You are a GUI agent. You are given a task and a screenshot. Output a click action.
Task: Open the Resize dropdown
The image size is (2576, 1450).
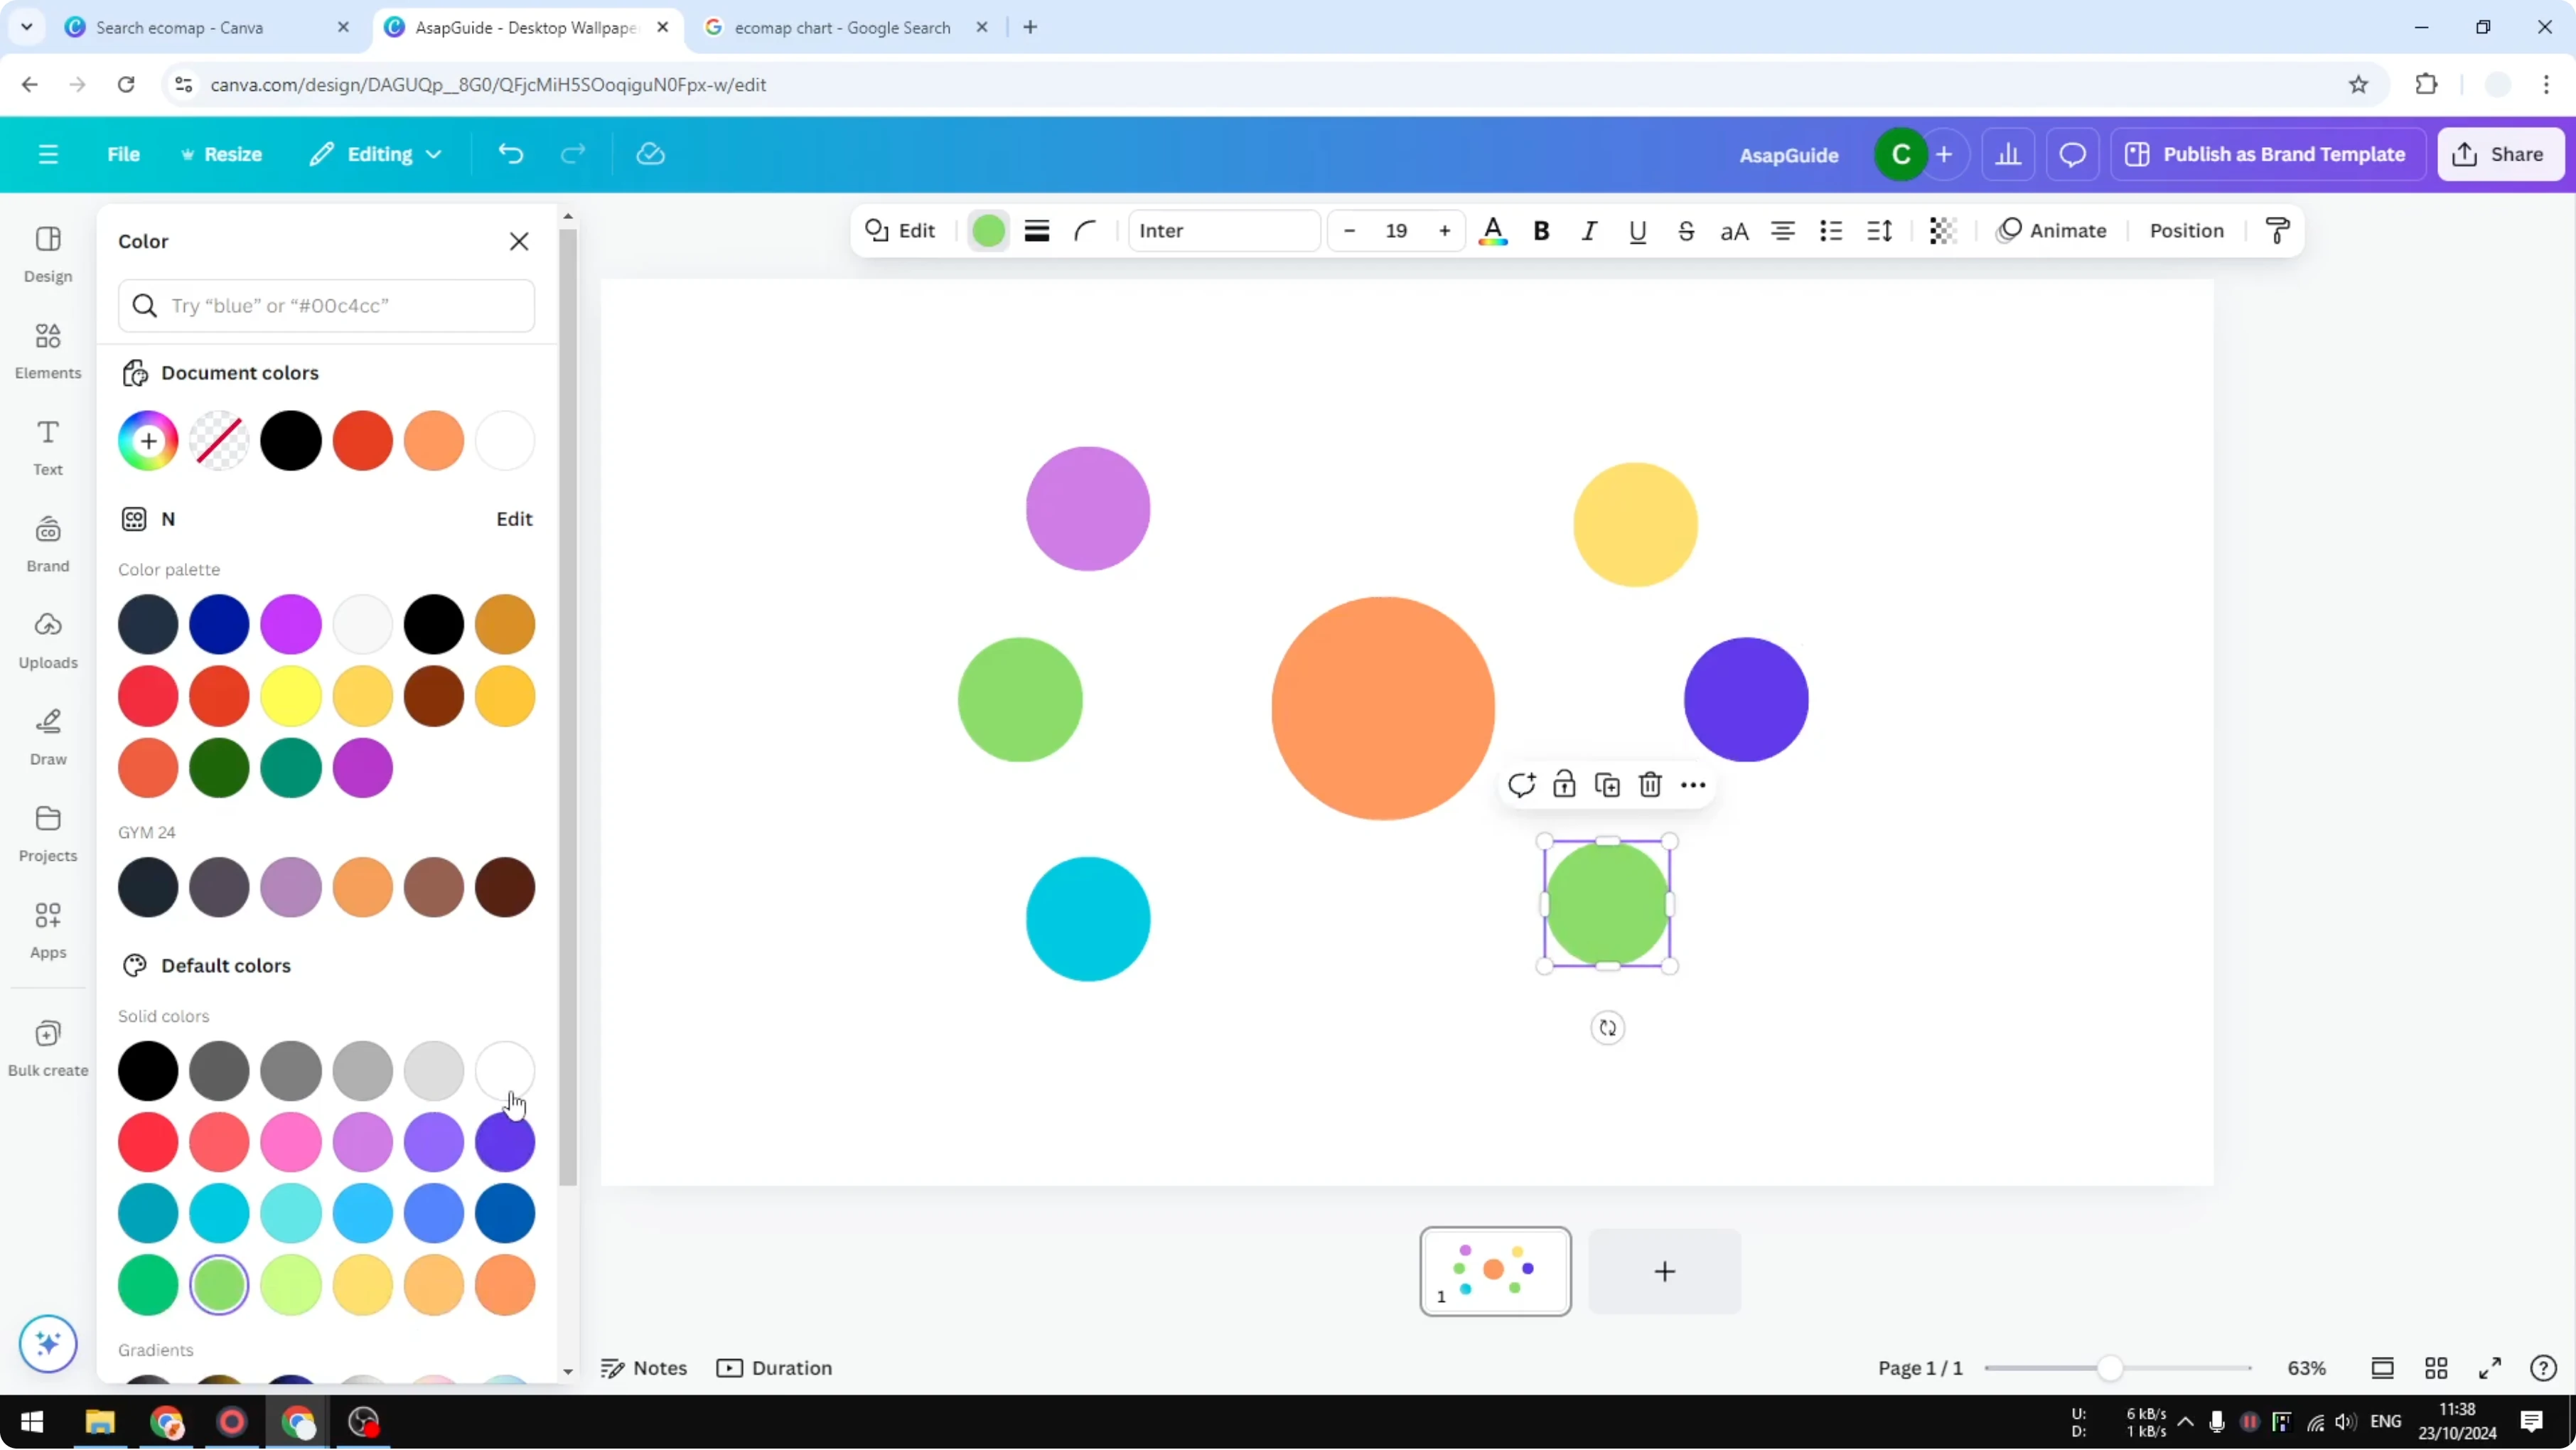[x=222, y=154]
